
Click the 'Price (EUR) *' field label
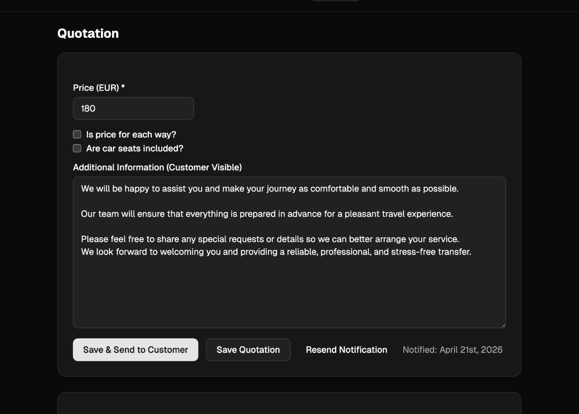coord(99,88)
